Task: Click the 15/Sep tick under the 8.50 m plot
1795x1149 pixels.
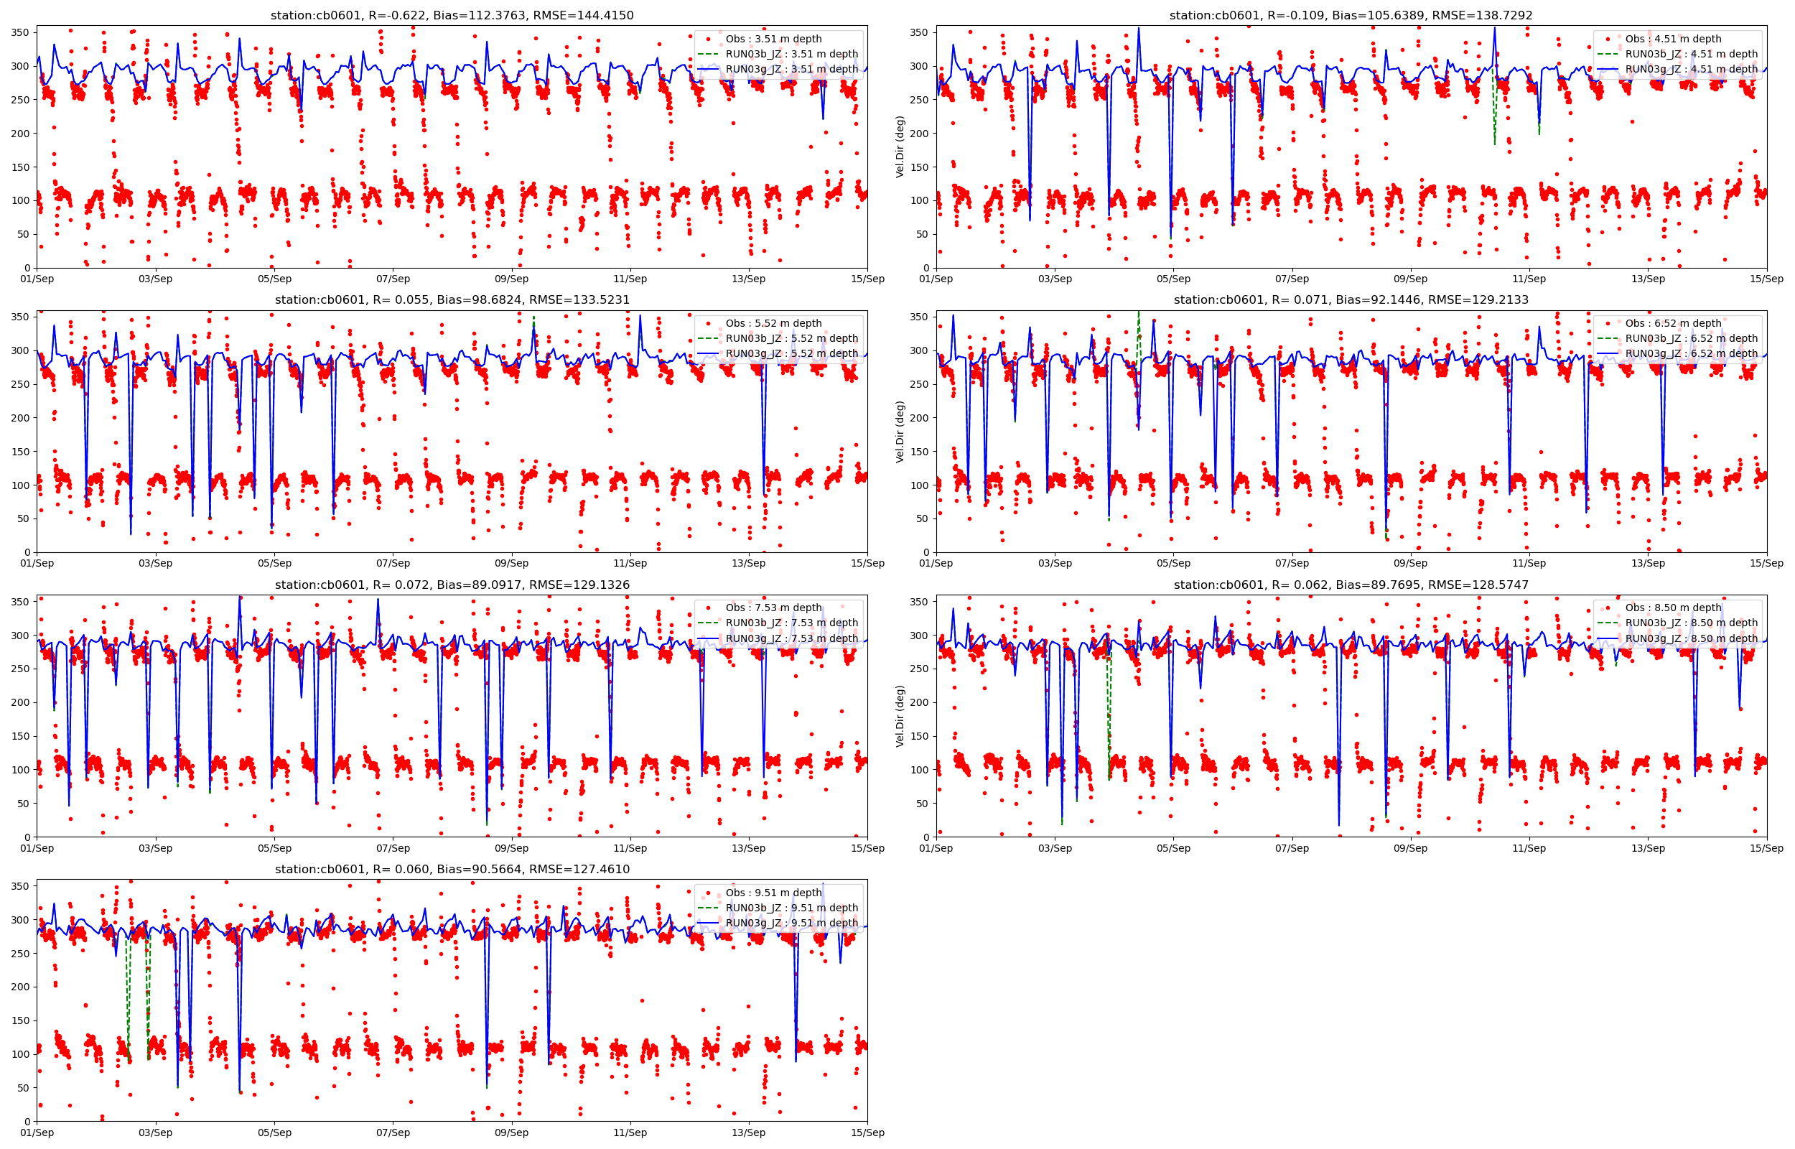Action: (1766, 848)
